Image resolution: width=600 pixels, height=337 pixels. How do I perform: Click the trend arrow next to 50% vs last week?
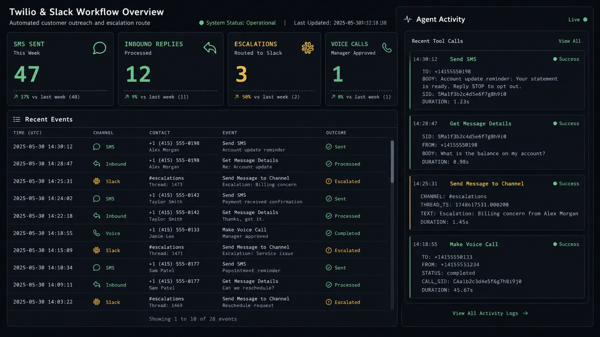point(237,97)
